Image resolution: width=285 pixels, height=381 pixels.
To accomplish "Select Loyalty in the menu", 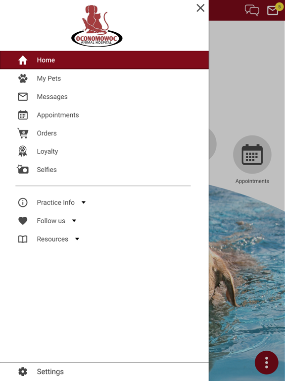I will point(104,151).
